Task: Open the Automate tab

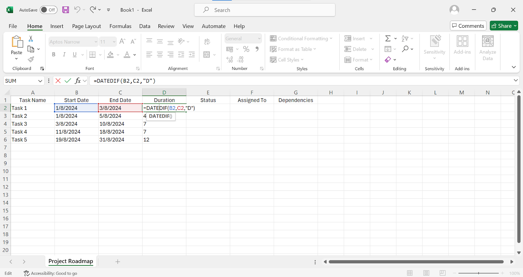Action: tap(214, 26)
